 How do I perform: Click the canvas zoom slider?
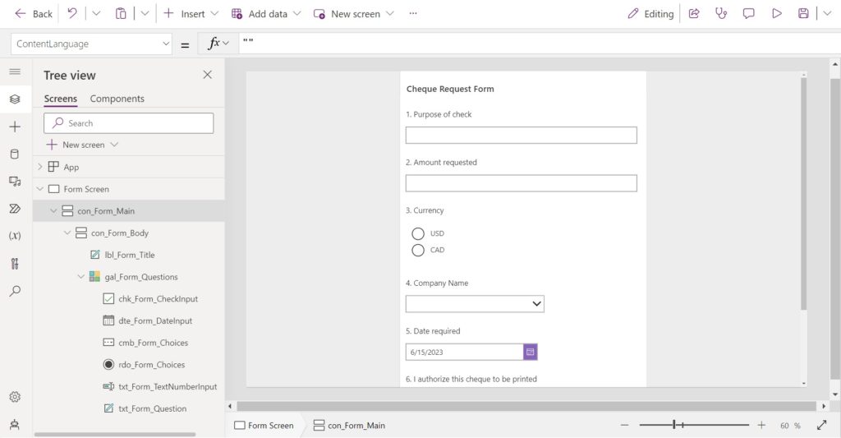pyautogui.click(x=693, y=425)
